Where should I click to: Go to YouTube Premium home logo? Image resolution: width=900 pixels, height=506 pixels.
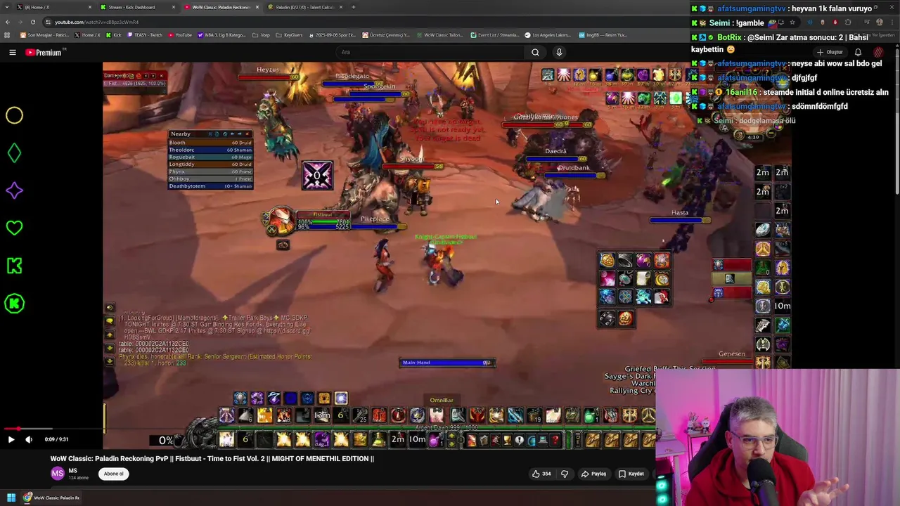pyautogui.click(x=43, y=52)
